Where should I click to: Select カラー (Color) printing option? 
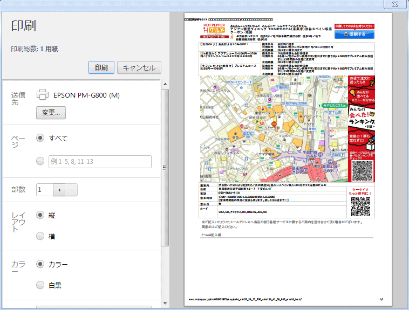(x=40, y=264)
